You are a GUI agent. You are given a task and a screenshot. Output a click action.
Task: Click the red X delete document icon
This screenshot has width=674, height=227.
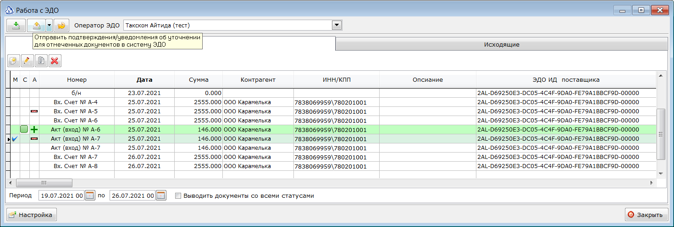coord(55,60)
